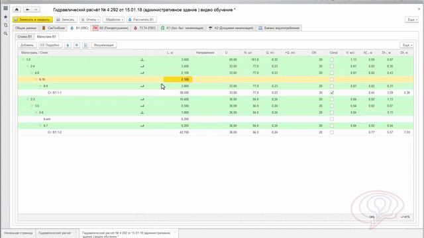Click the Записать button
424x238 pixels.
click(x=66, y=20)
